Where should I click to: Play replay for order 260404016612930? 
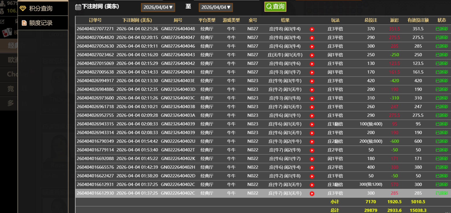pyautogui.click(x=312, y=193)
